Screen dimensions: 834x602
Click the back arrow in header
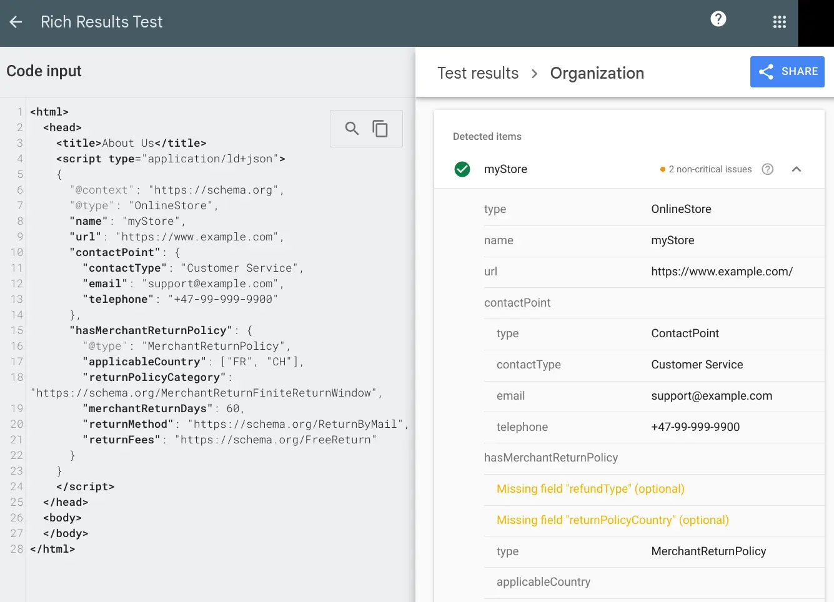click(x=16, y=22)
